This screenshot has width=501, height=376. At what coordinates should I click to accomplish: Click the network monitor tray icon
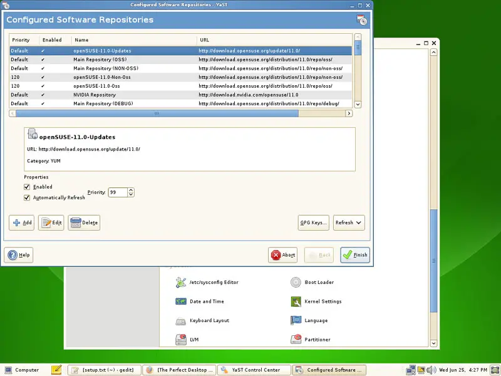tap(411, 370)
